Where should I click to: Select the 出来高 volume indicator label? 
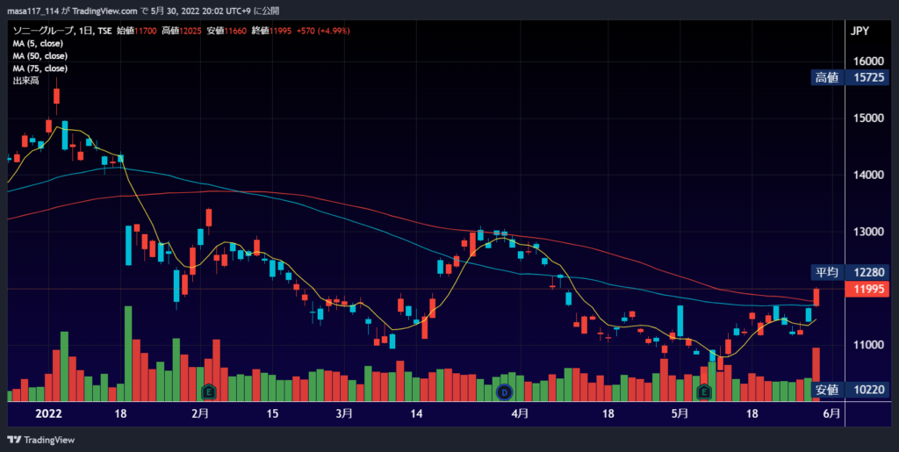coord(25,81)
